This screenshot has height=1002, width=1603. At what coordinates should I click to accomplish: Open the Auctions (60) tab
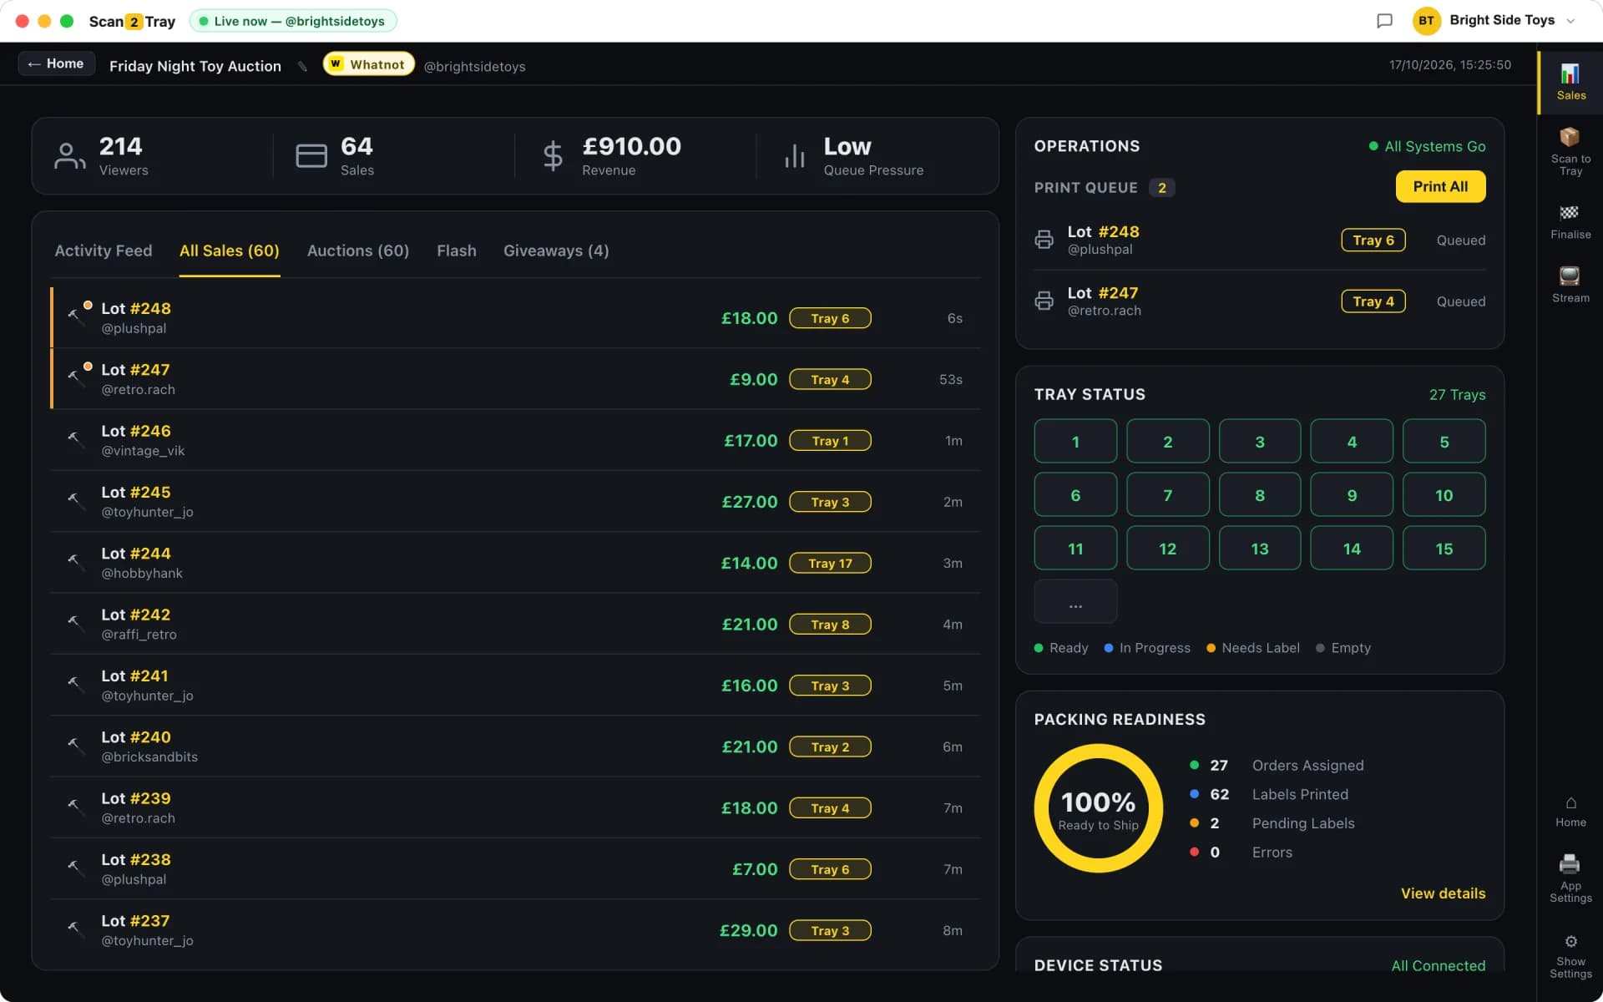pos(358,250)
